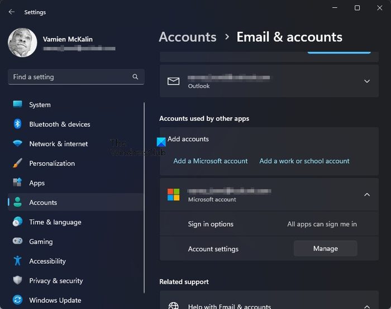Viewport: 391px width, 309px height.
Task: Click the Bluetooth icon in sidebar
Action: (x=17, y=124)
